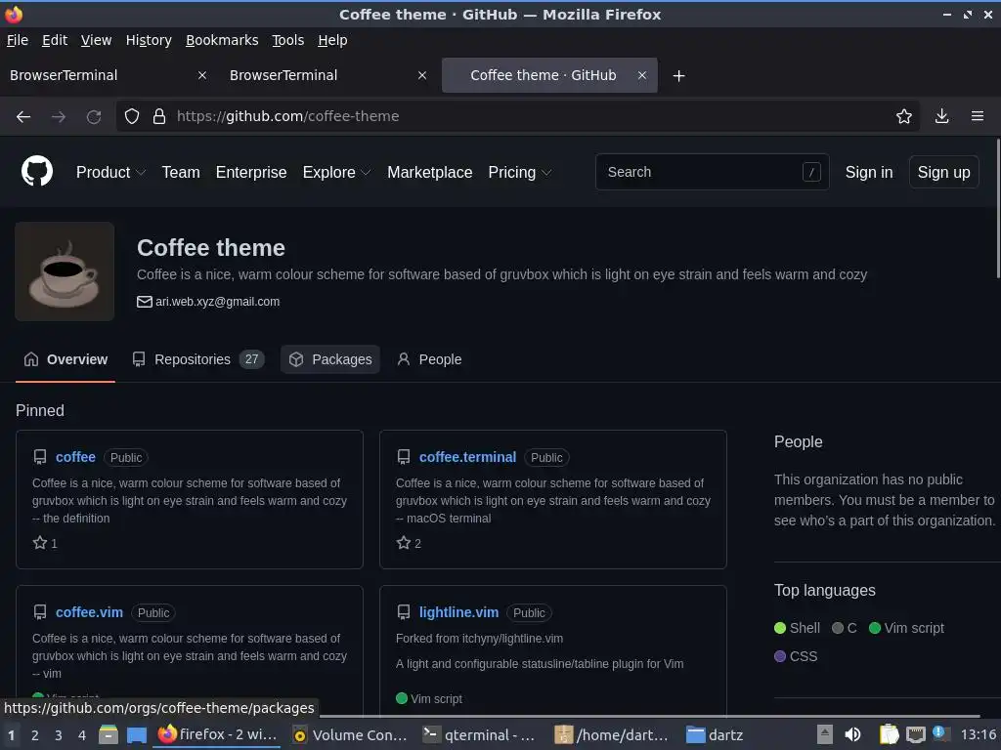1001x750 pixels.
Task: Open the Firefox hamburger application menu
Action: tap(977, 116)
